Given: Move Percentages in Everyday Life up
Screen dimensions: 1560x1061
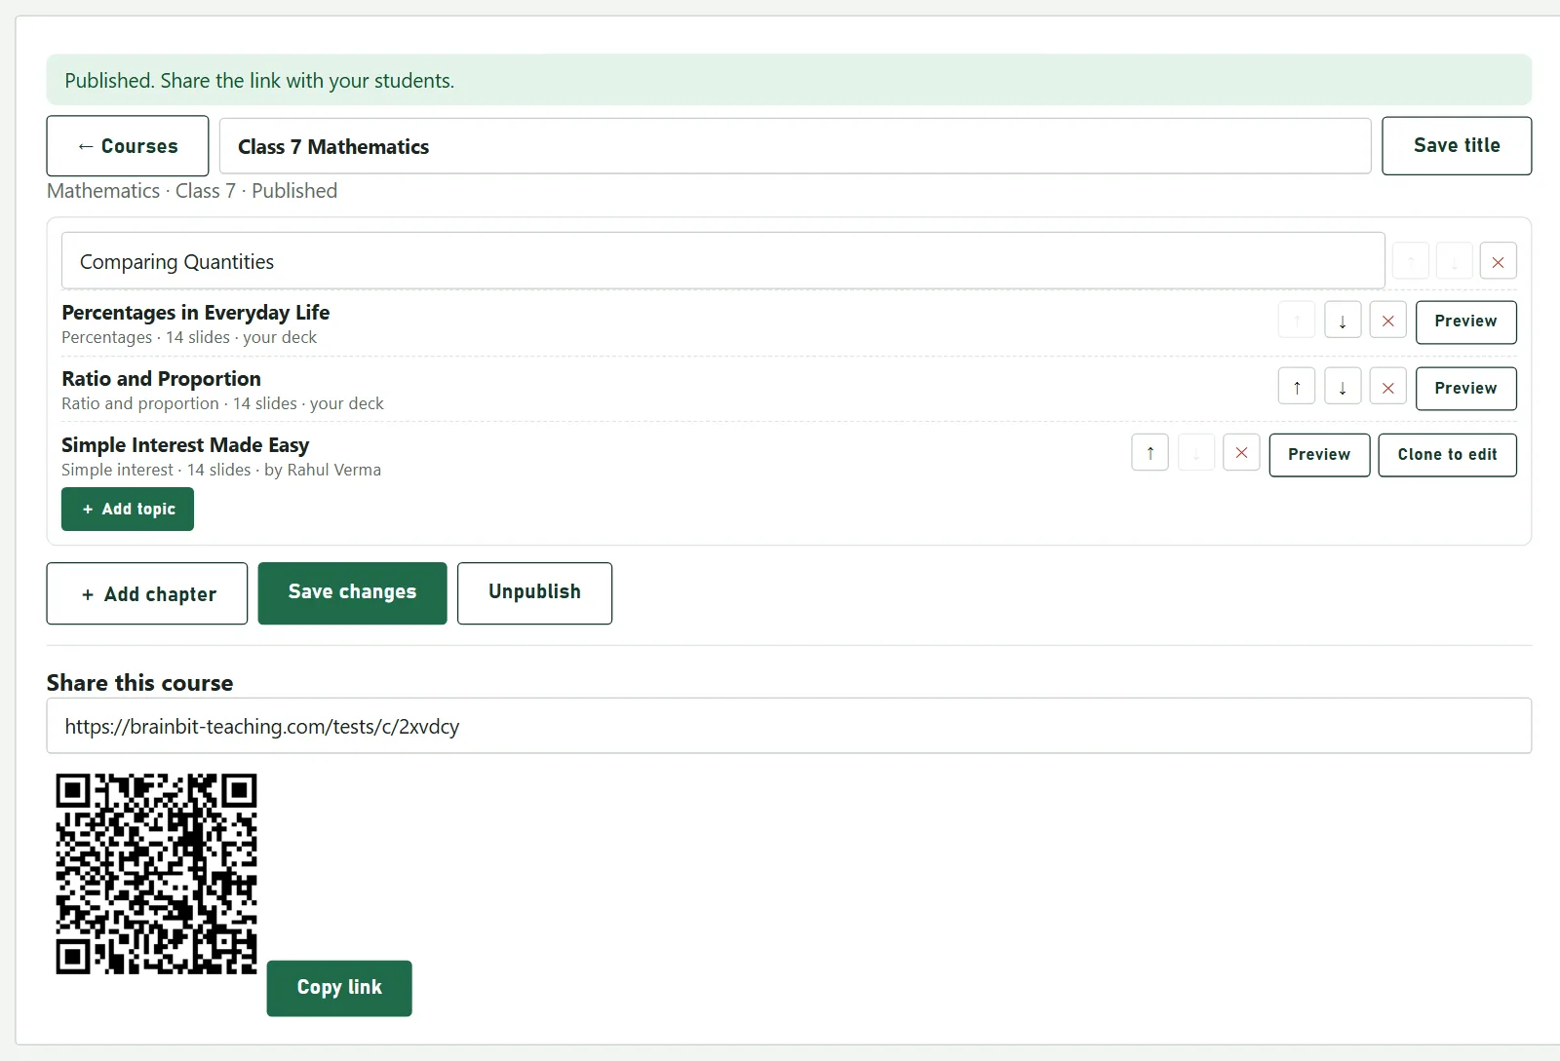Looking at the screenshot, I should coord(1296,321).
